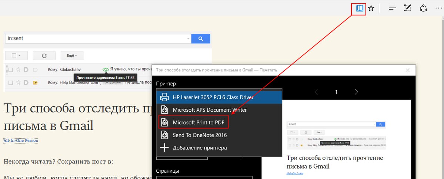The image size is (444, 179).
Task: Click Gmail refresh circular arrow button
Action: (44, 56)
